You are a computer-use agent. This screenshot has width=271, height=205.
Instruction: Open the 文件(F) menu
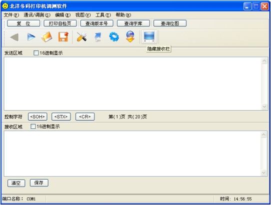[x=11, y=15]
